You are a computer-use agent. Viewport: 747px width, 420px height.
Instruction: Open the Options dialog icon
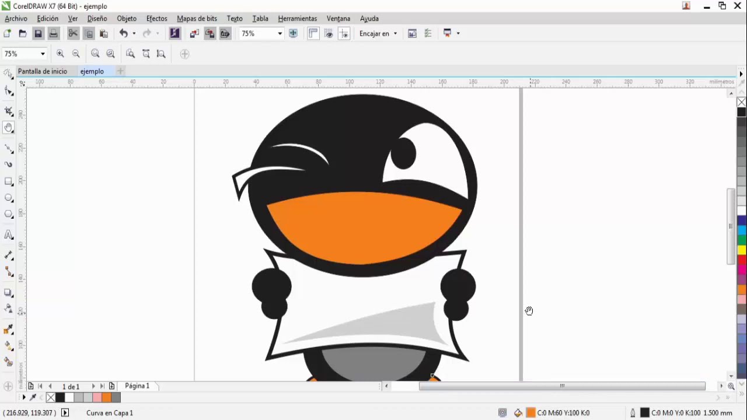point(412,33)
